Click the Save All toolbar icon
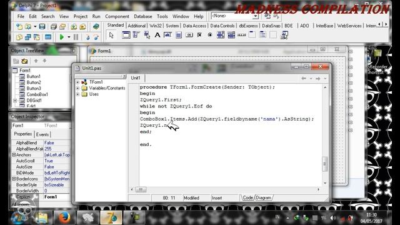This screenshot has width=400, height=225. click(54, 26)
